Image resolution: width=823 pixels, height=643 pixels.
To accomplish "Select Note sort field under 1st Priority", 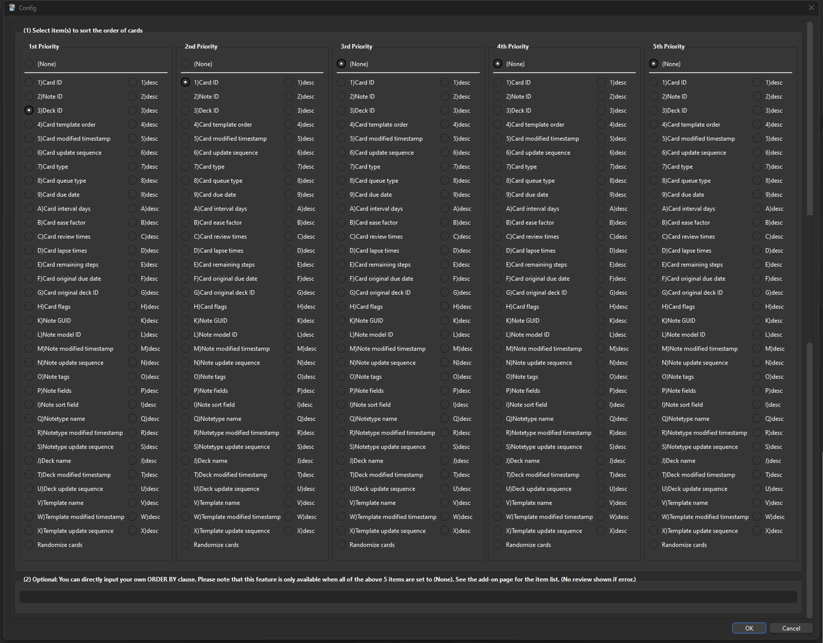I will (29, 405).
